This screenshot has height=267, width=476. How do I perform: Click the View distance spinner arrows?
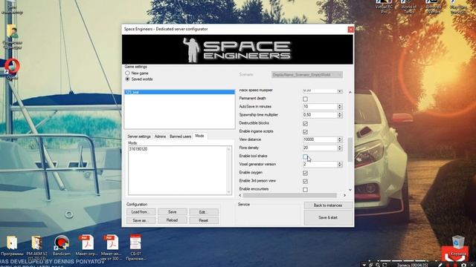click(x=340, y=139)
